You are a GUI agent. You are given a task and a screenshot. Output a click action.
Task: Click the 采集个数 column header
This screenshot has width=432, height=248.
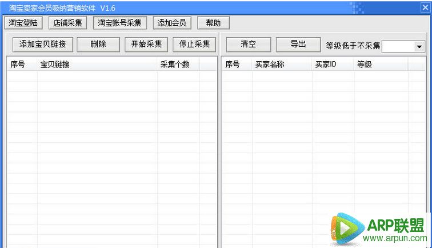[x=178, y=65]
